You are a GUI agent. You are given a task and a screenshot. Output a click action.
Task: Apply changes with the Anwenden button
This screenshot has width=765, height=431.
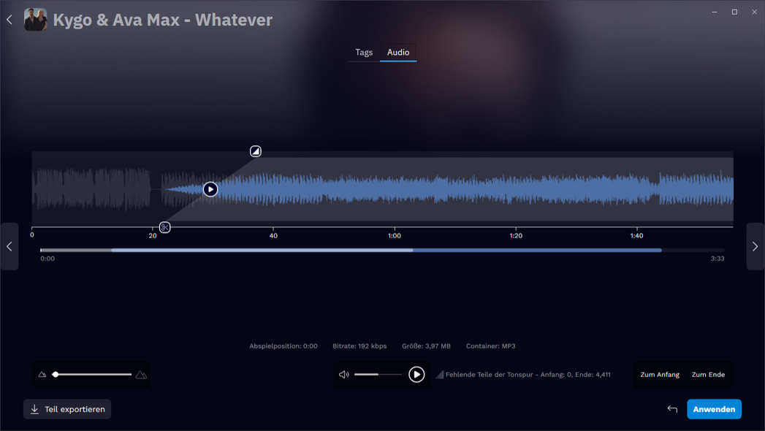[714, 409]
